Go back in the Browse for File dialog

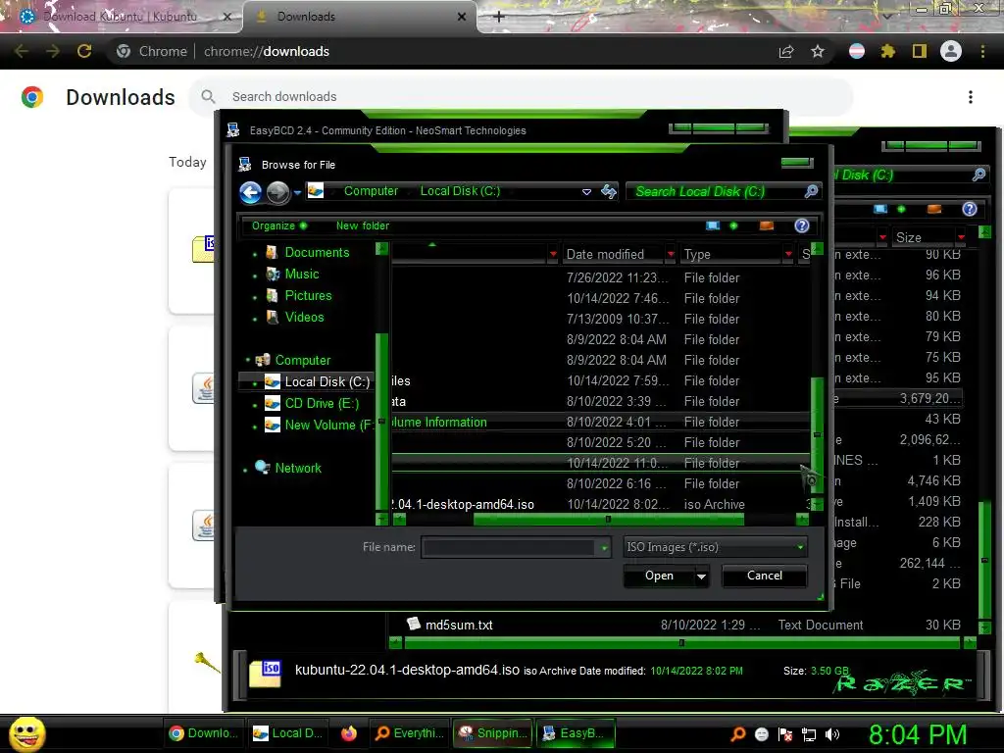[x=250, y=192]
